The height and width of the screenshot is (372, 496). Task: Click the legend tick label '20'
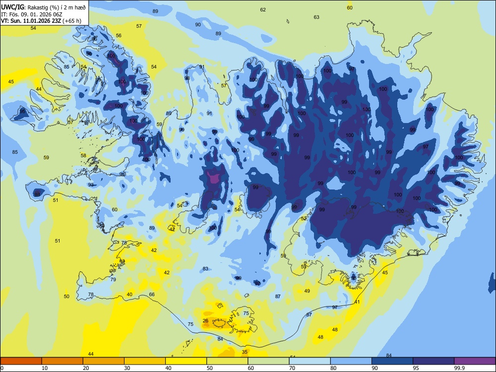[86, 368]
